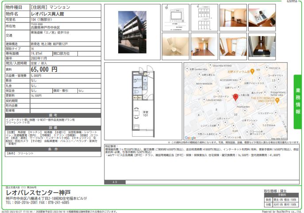This screenshot has height=213, width=304.
Task: Select the 異人プラザ map pin
Action: pos(265,93)
